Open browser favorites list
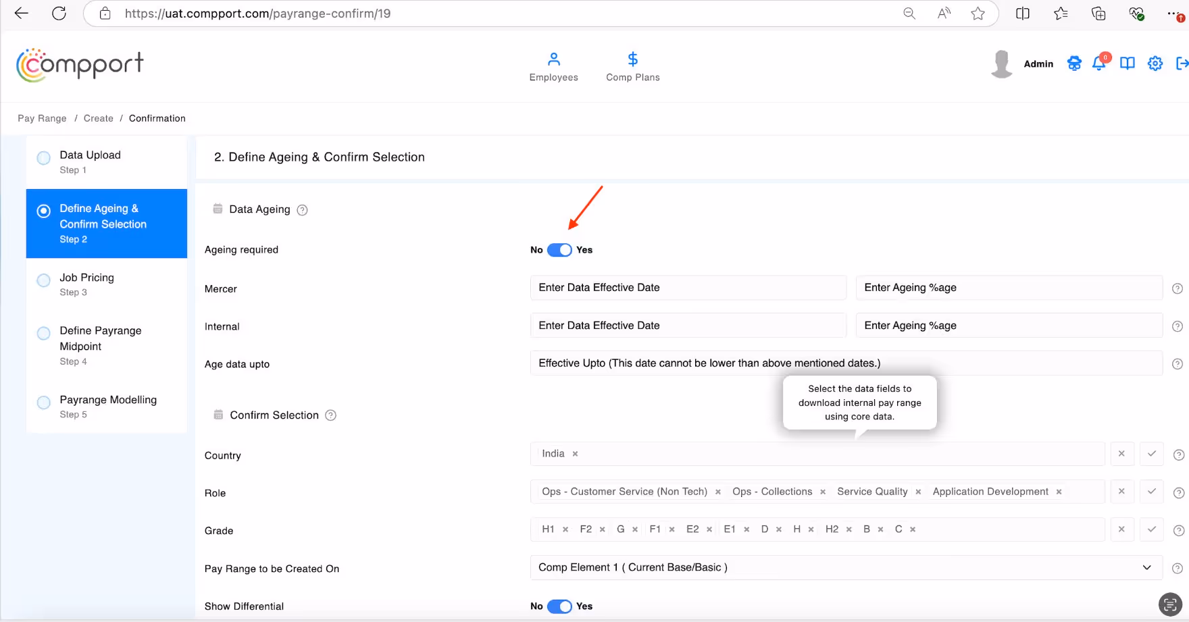1189x622 pixels. pos(1061,14)
